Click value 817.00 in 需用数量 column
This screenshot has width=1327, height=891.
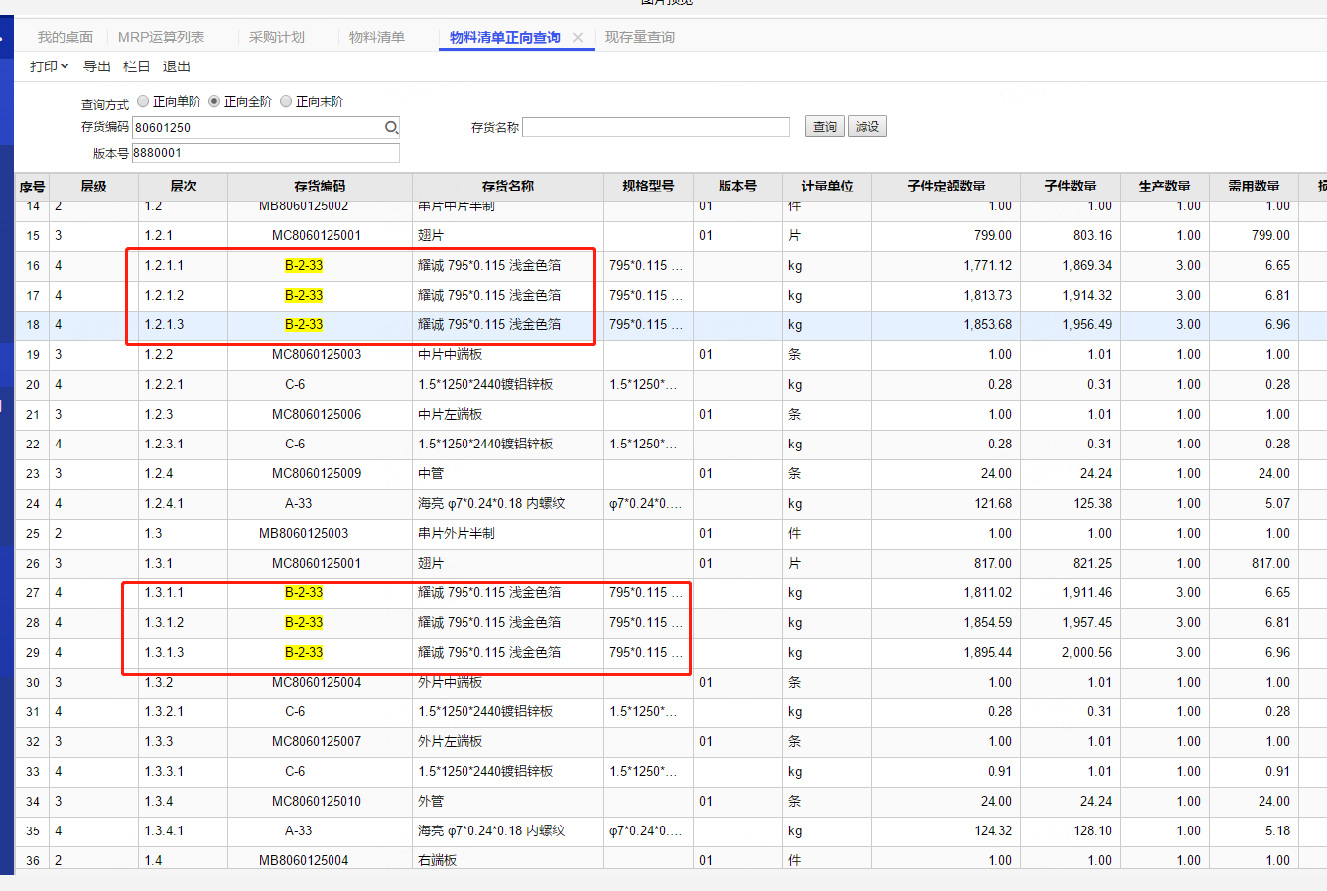tap(1271, 564)
